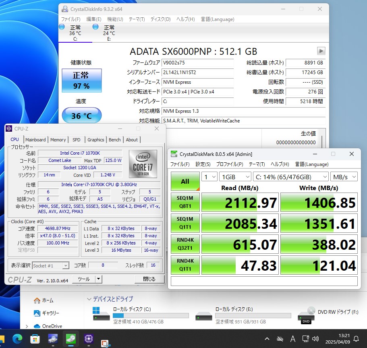The height and width of the screenshot is (348, 367).
Task: Click the OneDrive tray icon
Action: click(x=280, y=339)
